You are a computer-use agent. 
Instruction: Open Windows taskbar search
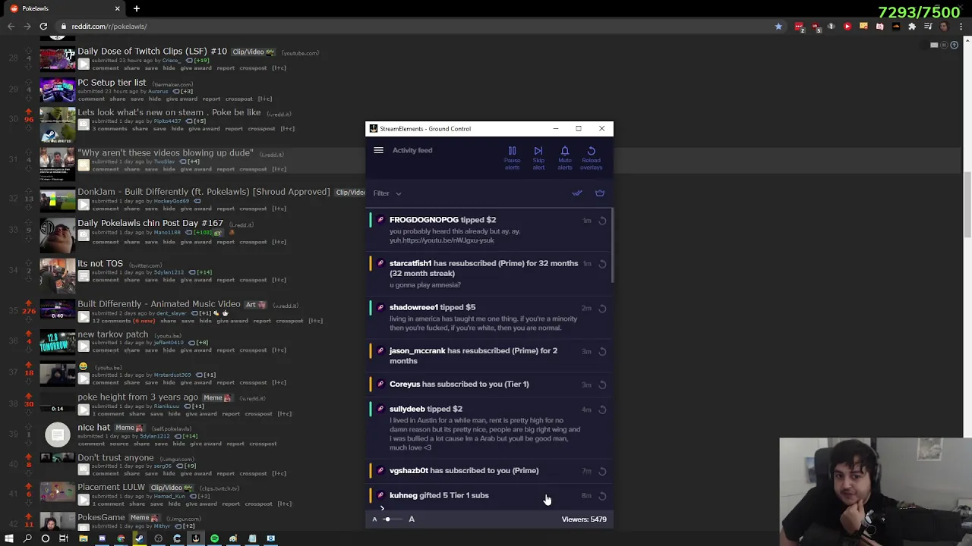pyautogui.click(x=27, y=538)
